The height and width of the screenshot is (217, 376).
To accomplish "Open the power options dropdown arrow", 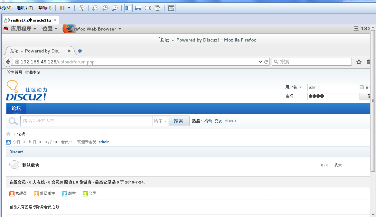I will point(69,8).
